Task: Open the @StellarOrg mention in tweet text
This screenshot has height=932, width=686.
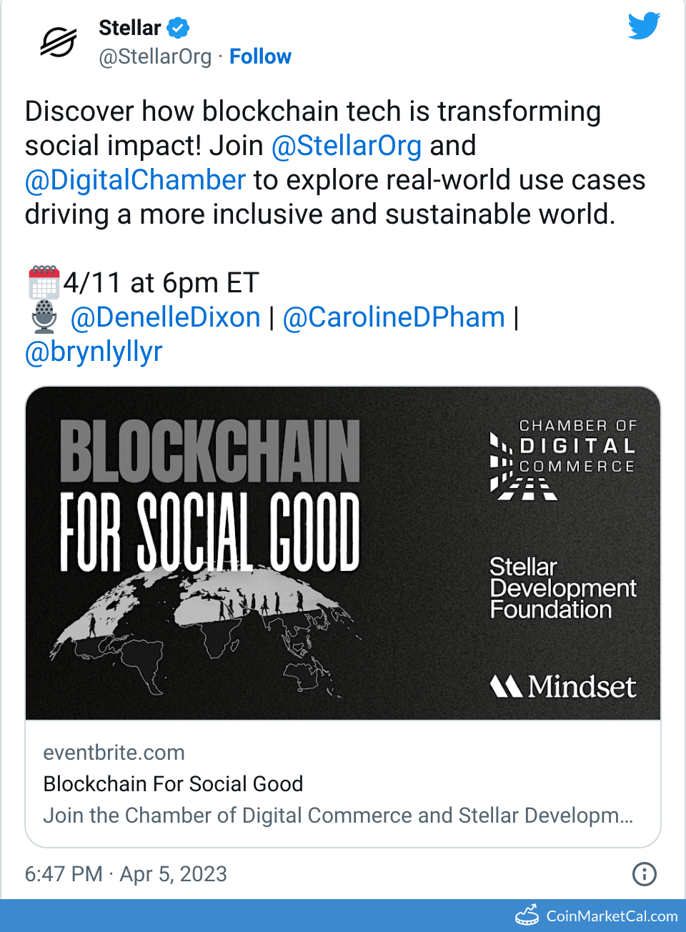Action: 347,146
